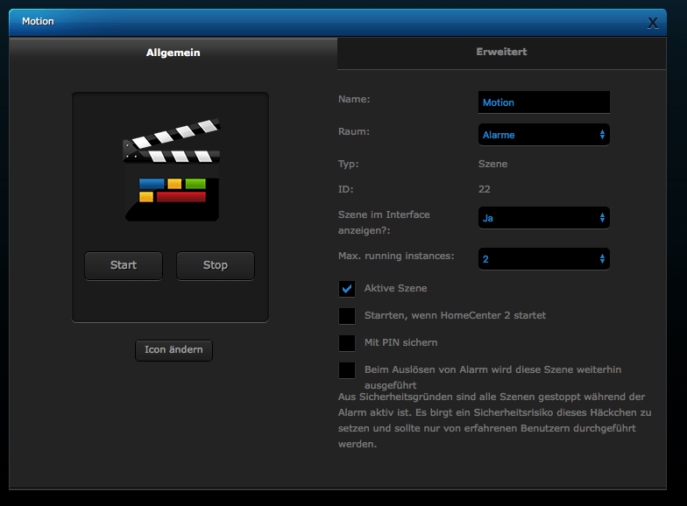687x506 pixels.
Task: Click the clapperboard scene icon
Action: click(x=171, y=172)
